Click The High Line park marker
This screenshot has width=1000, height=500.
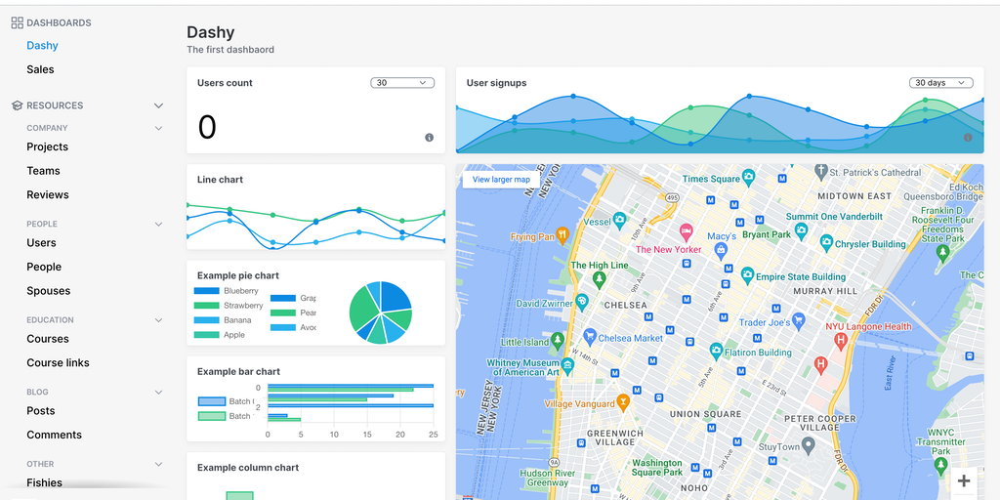pos(599,278)
